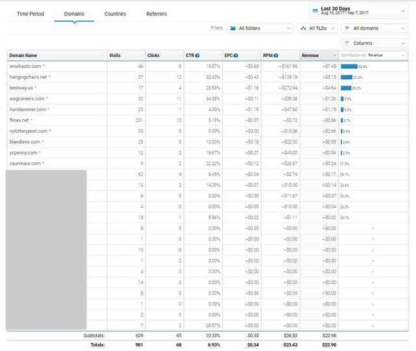Open the ycpenny.com domain

[x=23, y=152]
